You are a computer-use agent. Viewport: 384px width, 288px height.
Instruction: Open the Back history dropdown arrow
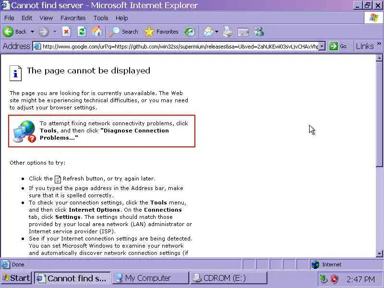pos(32,32)
